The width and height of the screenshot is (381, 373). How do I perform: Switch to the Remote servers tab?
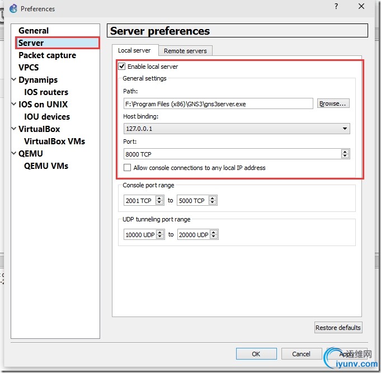point(185,51)
